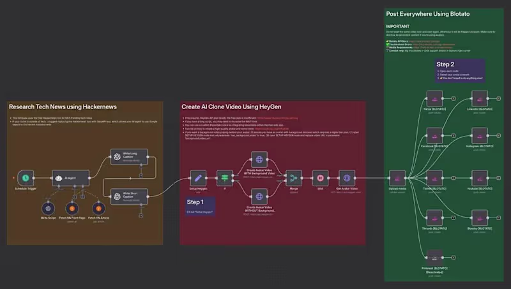Select the Threads [BLOTATO] node
The image size is (511, 289).
(434, 218)
